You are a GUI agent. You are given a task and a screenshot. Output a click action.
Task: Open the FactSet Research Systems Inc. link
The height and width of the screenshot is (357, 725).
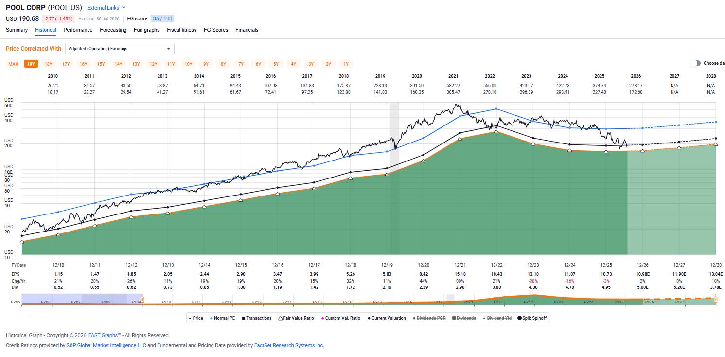[289, 345]
